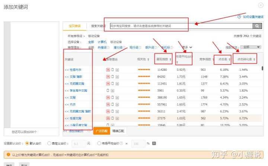Screen dimensions: 268x166
Task: Sort by 竞争指数 column arrow
Action: click(x=213, y=59)
